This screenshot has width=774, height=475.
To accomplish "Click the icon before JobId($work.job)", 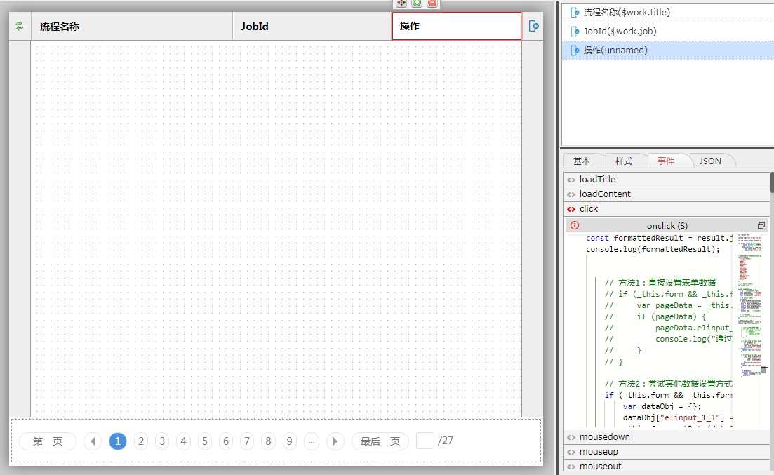I will pos(575,31).
